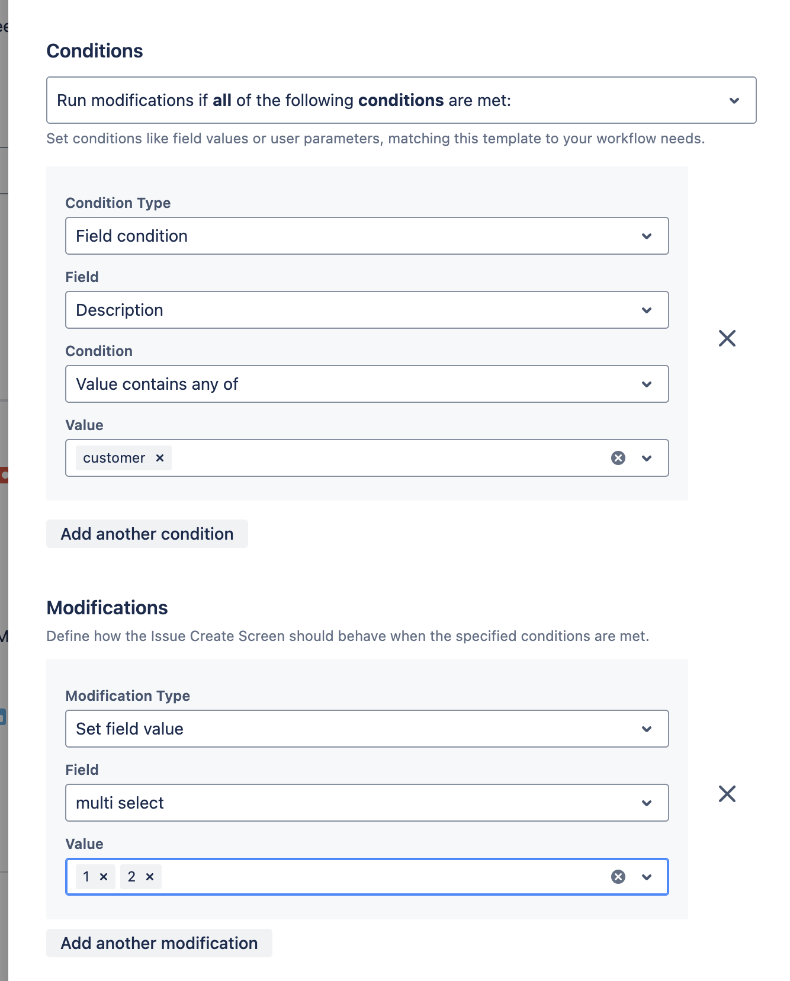Focus the condition Value input to add values
This screenshot has height=981, width=790.
[x=385, y=457]
